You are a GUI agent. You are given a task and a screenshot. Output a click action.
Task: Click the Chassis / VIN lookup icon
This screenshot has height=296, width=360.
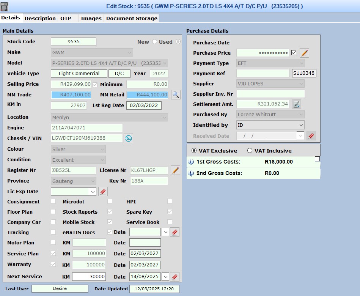129,139
